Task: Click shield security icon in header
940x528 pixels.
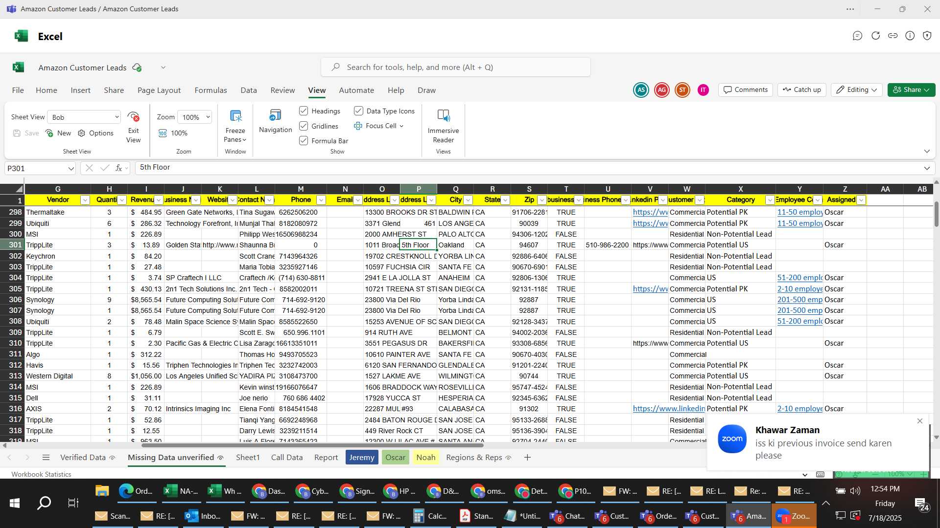Action: click(927, 36)
